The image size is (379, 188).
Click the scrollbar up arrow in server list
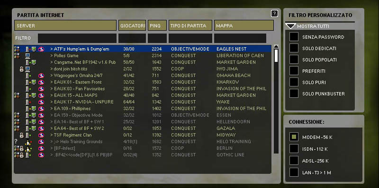pos(276,46)
